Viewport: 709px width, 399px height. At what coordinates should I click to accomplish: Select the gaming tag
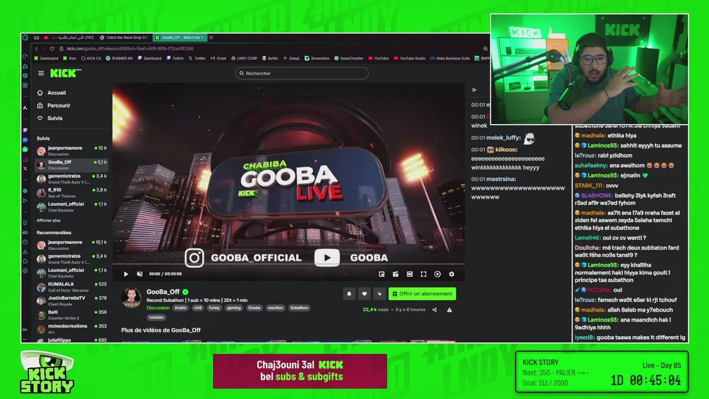coord(234,308)
